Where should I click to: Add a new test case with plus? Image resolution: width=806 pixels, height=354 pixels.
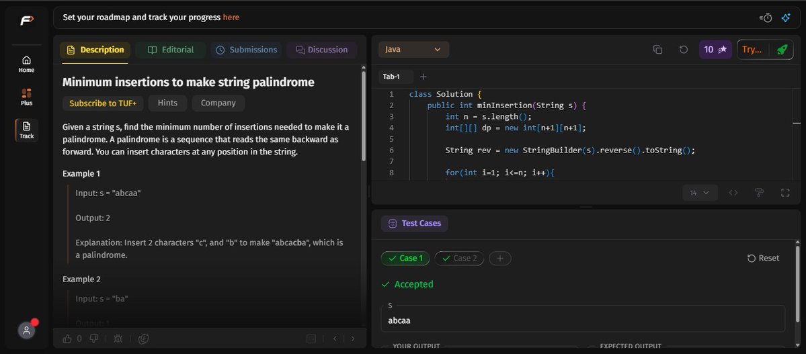pyautogui.click(x=499, y=258)
